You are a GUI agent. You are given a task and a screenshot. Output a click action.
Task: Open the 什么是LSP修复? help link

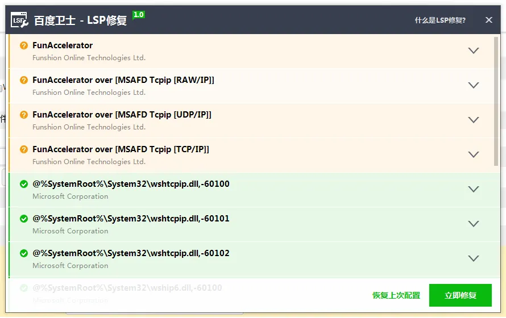440,20
